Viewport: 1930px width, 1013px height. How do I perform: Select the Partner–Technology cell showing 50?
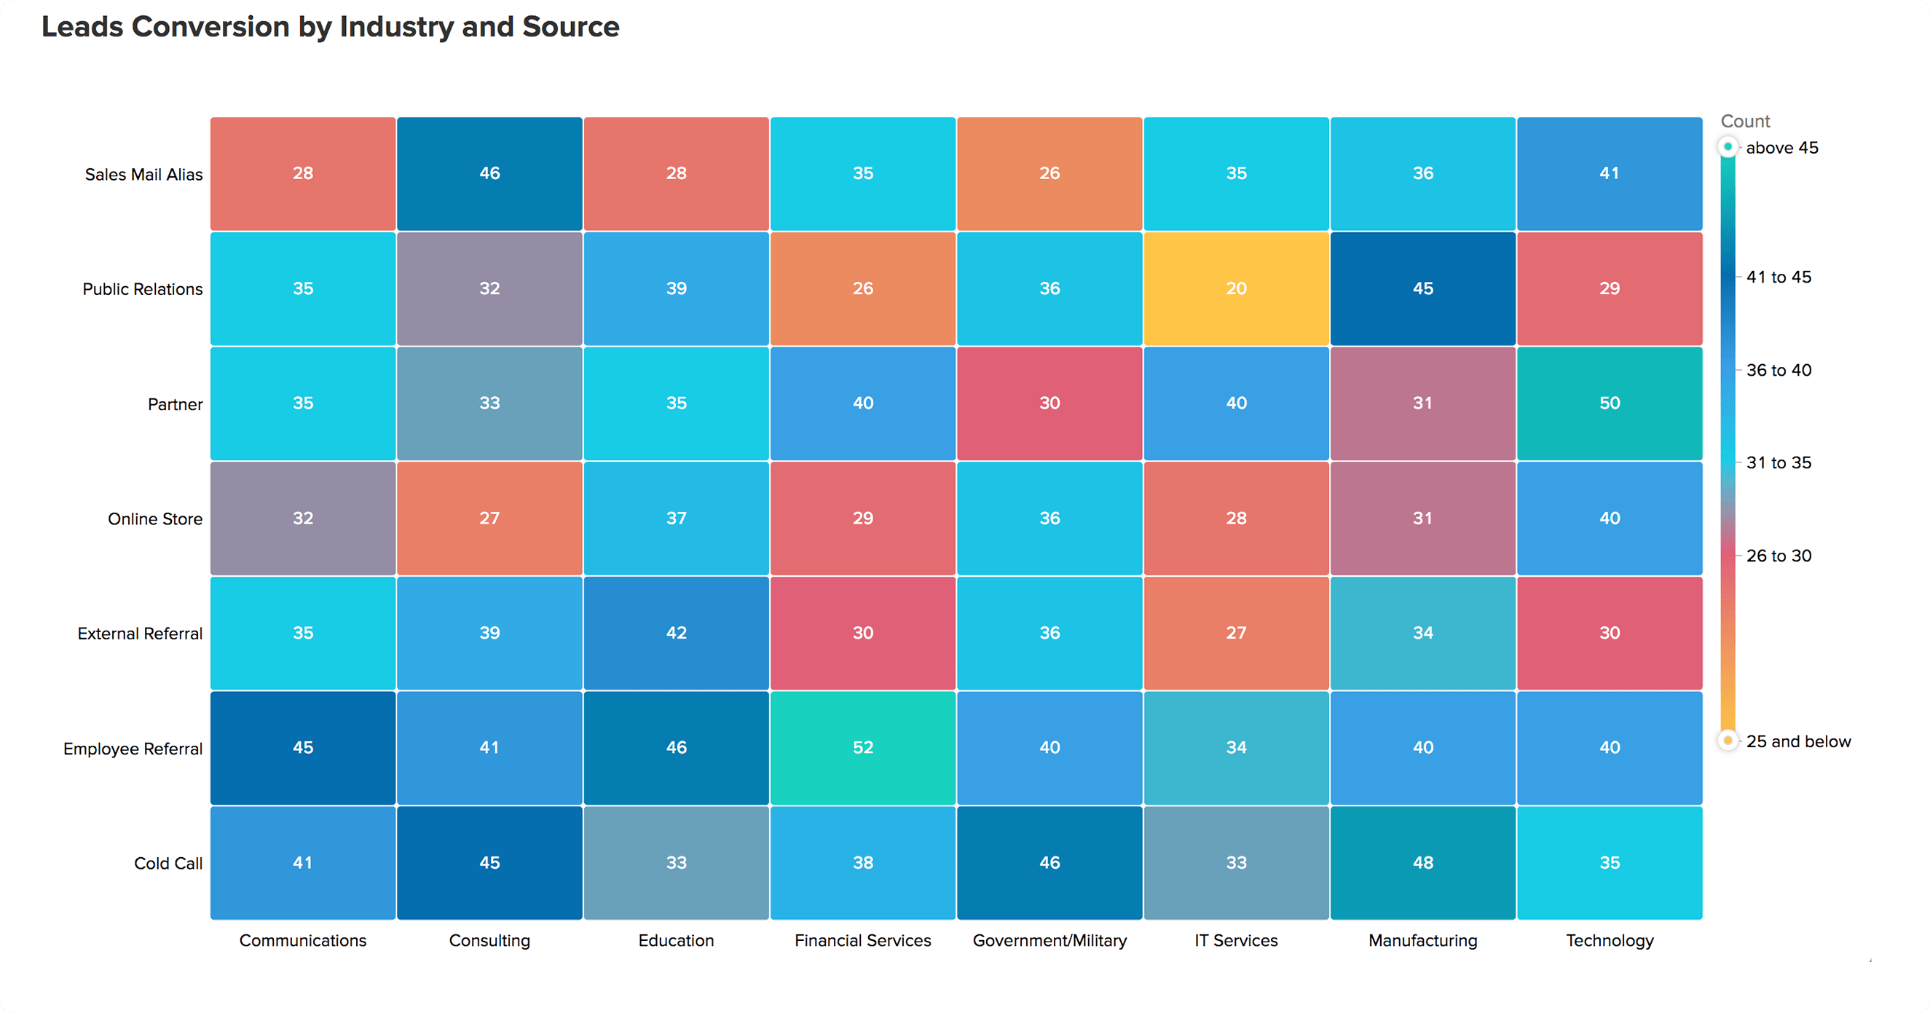1610,403
